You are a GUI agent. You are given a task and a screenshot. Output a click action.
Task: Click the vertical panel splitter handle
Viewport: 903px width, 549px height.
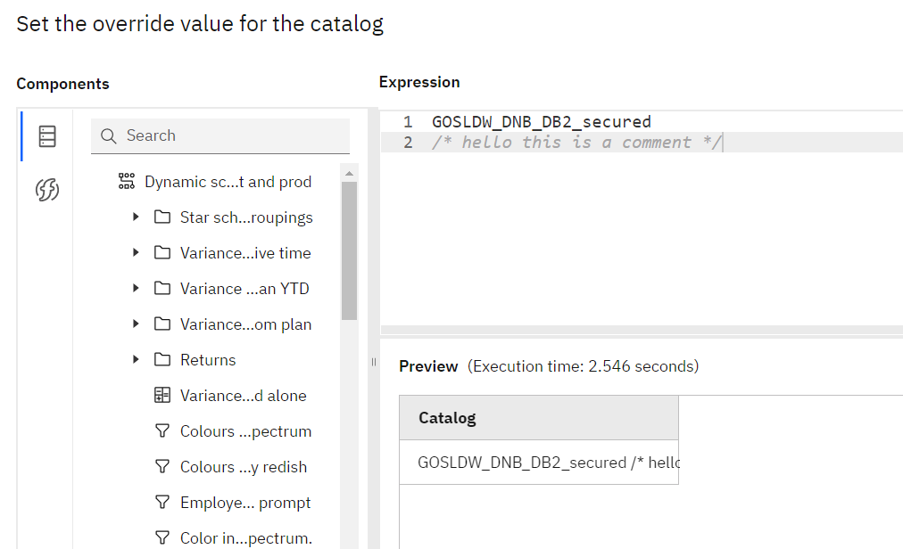(x=374, y=362)
